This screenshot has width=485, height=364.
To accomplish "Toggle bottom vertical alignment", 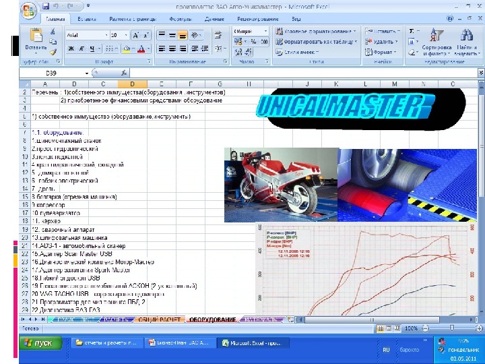I will tap(182, 35).
